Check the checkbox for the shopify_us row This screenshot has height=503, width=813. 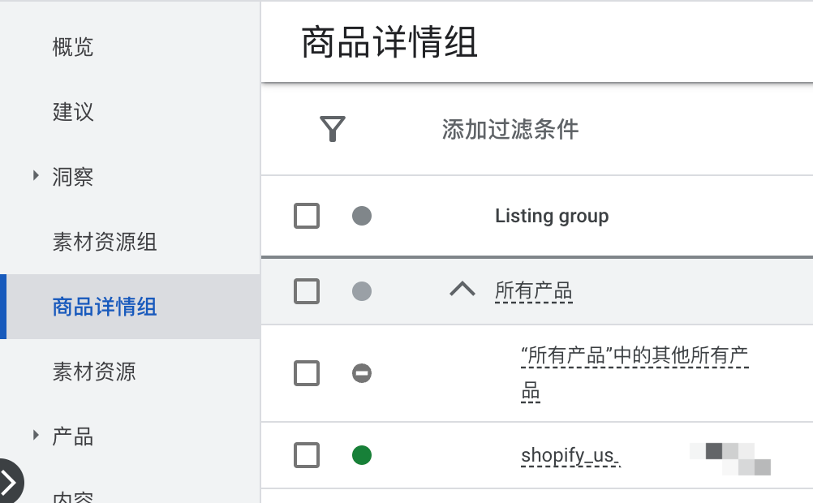307,455
